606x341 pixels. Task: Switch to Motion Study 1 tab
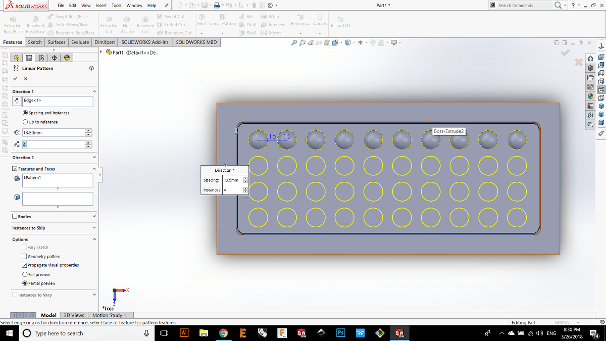pos(109,315)
